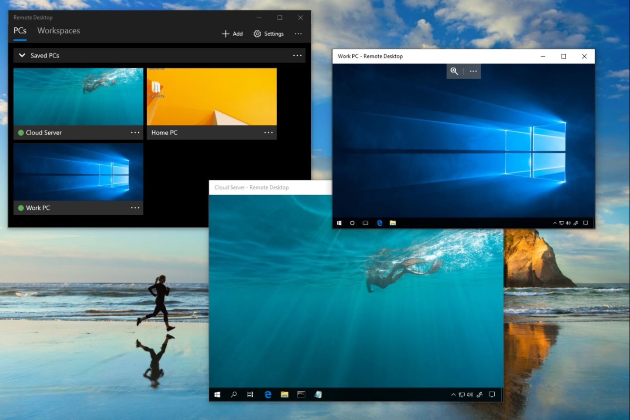
Task: Open Settings gear in Remote Desktop
Action: pyautogui.click(x=257, y=34)
